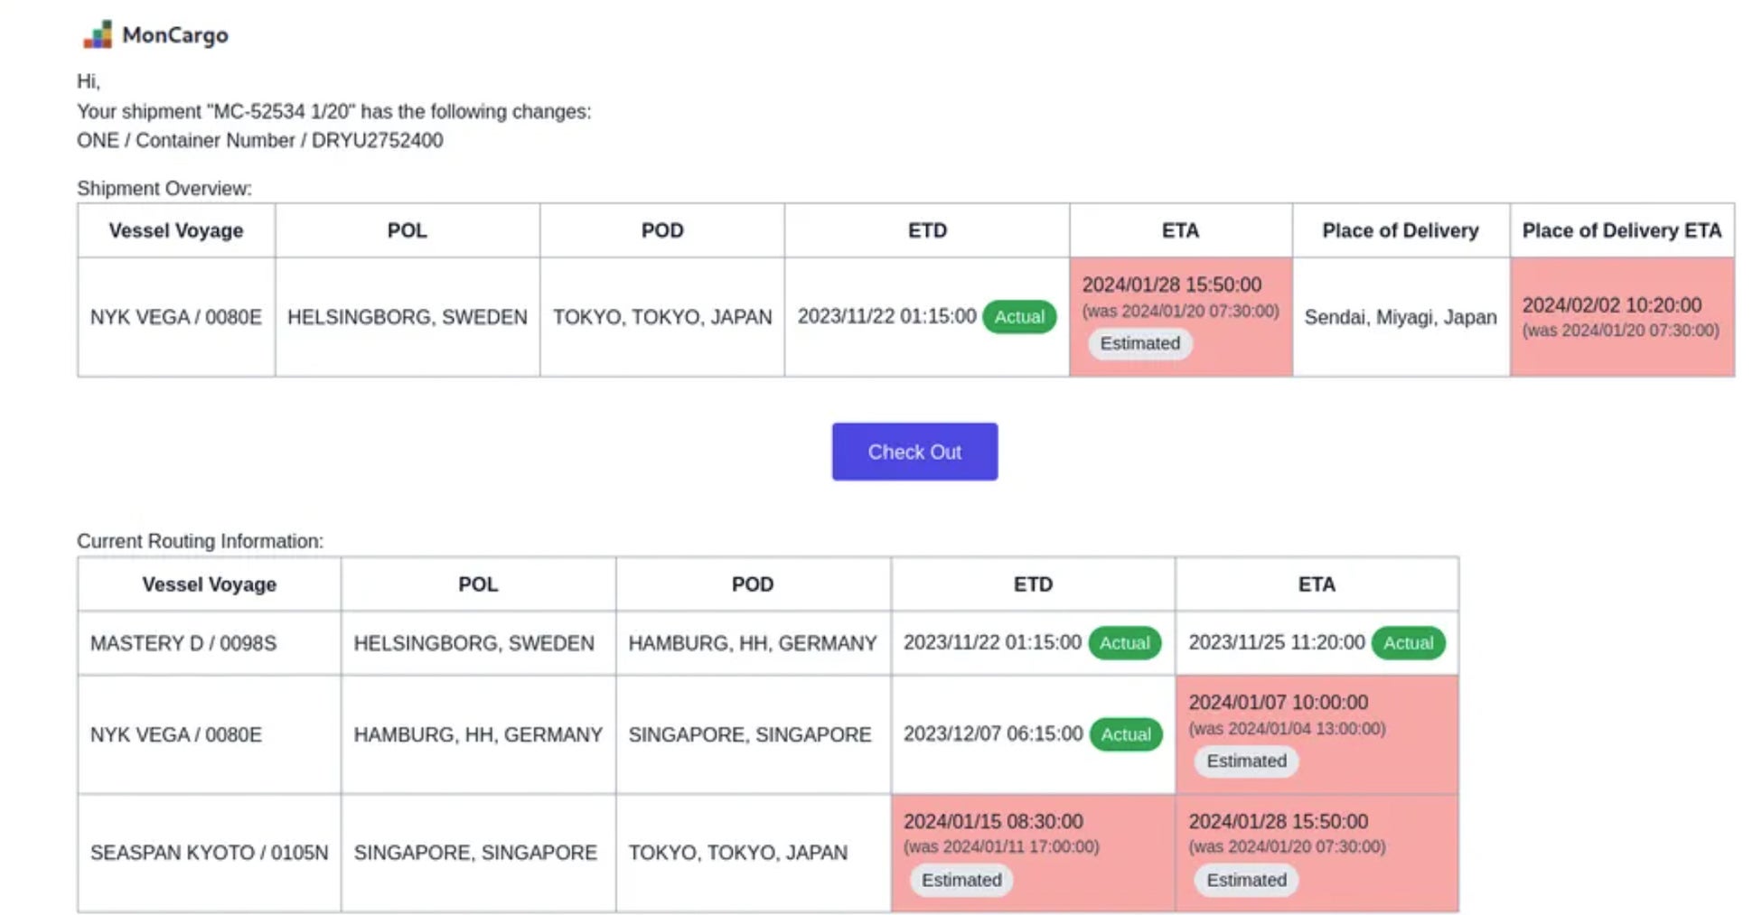Select the MASTERY D / 0098S vessel cell
The image size is (1762, 915).
(183, 643)
